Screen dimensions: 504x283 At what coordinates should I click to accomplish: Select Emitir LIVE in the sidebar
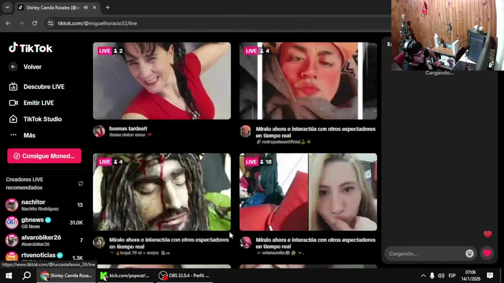pyautogui.click(x=39, y=103)
